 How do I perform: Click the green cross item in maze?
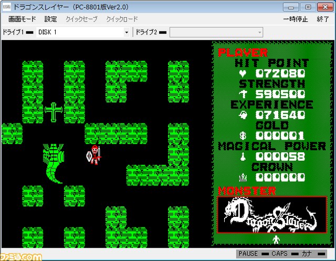pos(54,112)
